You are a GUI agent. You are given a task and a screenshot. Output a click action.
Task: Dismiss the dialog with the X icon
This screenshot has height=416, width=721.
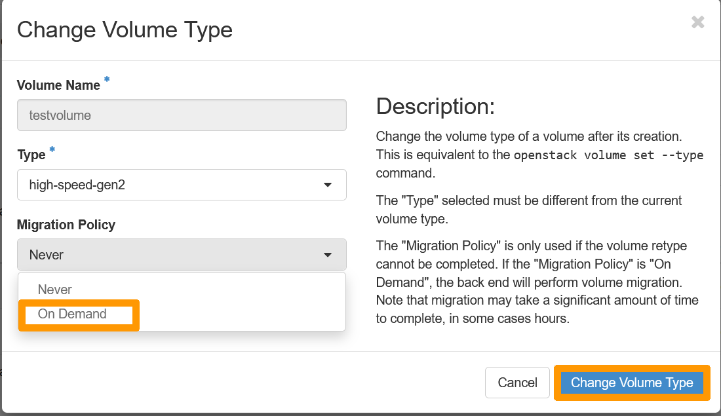coord(697,22)
